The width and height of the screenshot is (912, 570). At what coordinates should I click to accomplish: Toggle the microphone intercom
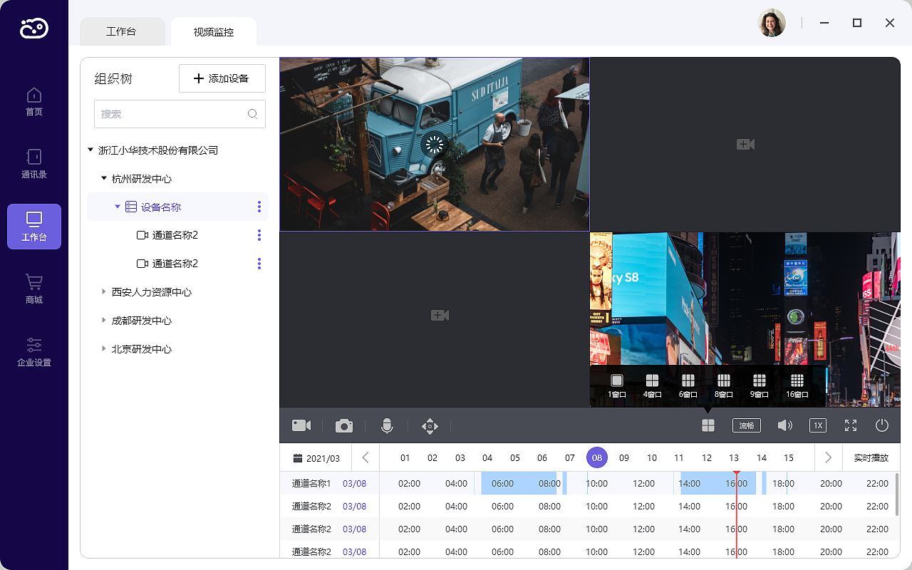387,425
